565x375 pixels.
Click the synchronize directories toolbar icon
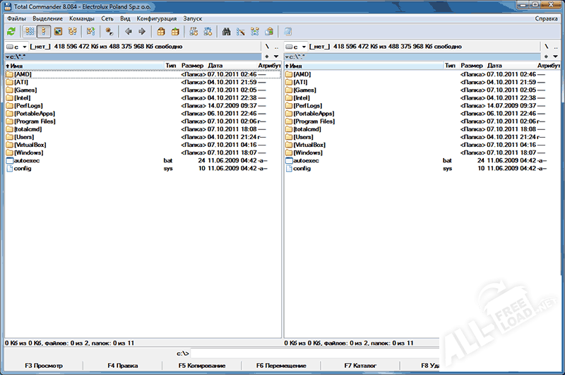255,31
